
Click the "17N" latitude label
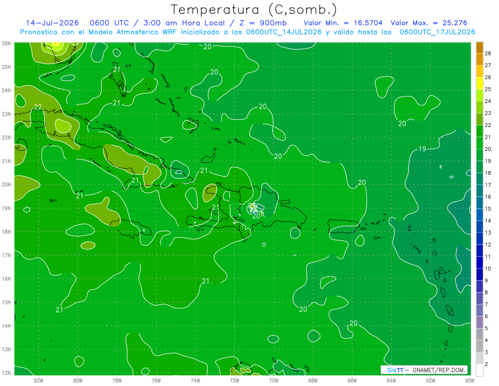coord(6,255)
